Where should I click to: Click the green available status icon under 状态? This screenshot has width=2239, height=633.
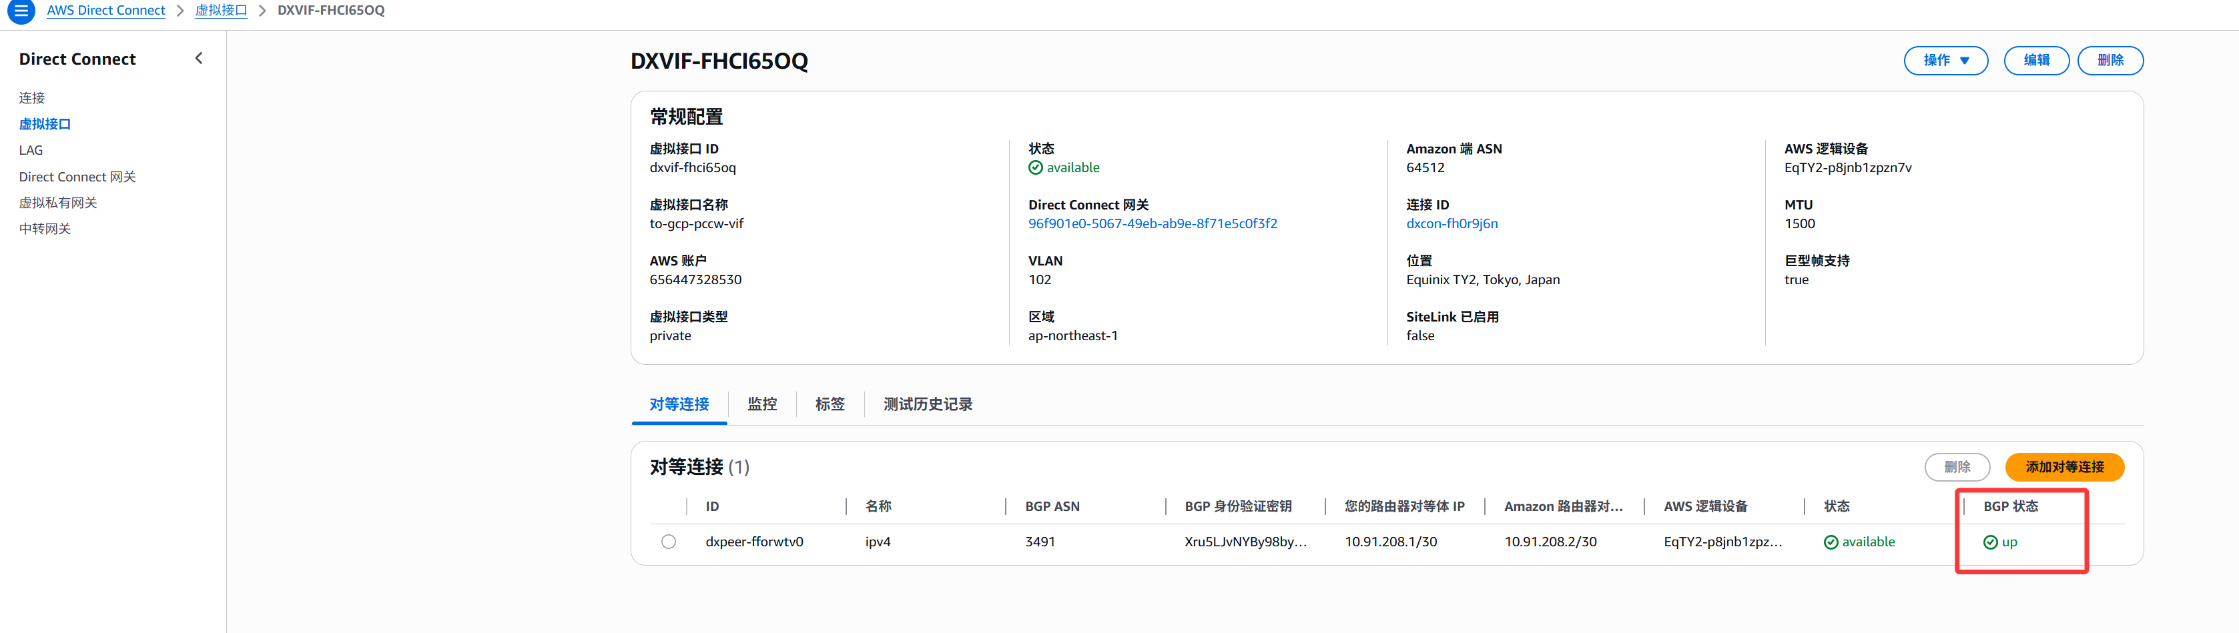point(1035,167)
